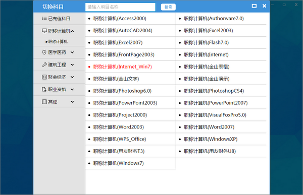Focus the 请输入科目名称 search field
303x195 pixels.
[x=120, y=7]
